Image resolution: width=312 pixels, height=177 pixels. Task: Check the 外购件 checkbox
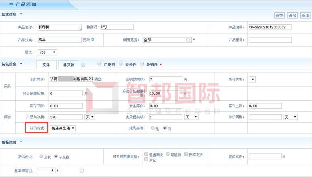click(141, 64)
